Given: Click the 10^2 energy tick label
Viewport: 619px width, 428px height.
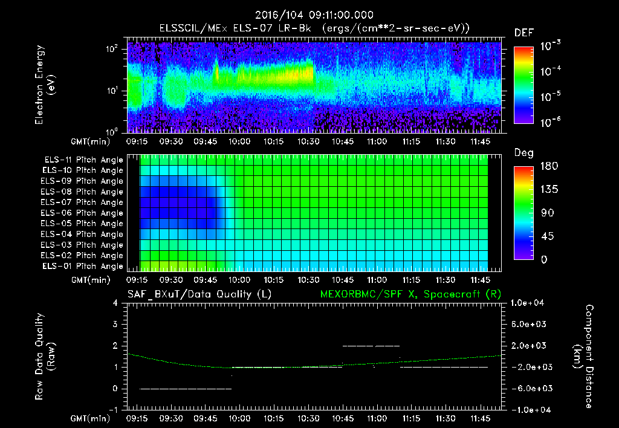Looking at the screenshot, I should point(112,49).
